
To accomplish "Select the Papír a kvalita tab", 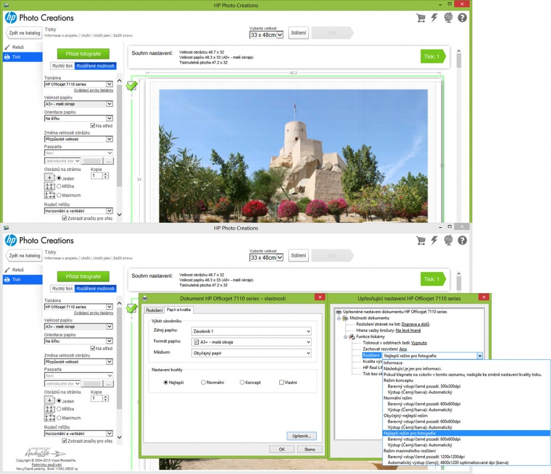I will click(179, 310).
